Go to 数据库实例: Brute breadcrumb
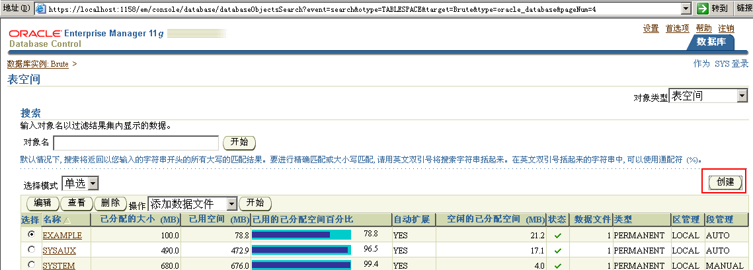This screenshot has width=753, height=270. [x=38, y=64]
